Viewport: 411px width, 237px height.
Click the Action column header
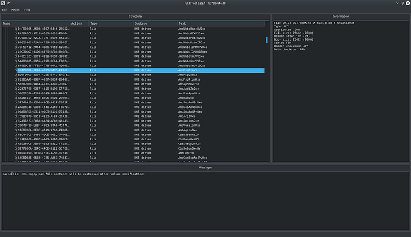pyautogui.click(x=79, y=23)
